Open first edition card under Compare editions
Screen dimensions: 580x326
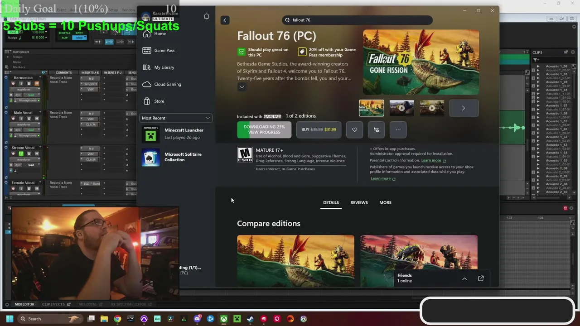295,261
